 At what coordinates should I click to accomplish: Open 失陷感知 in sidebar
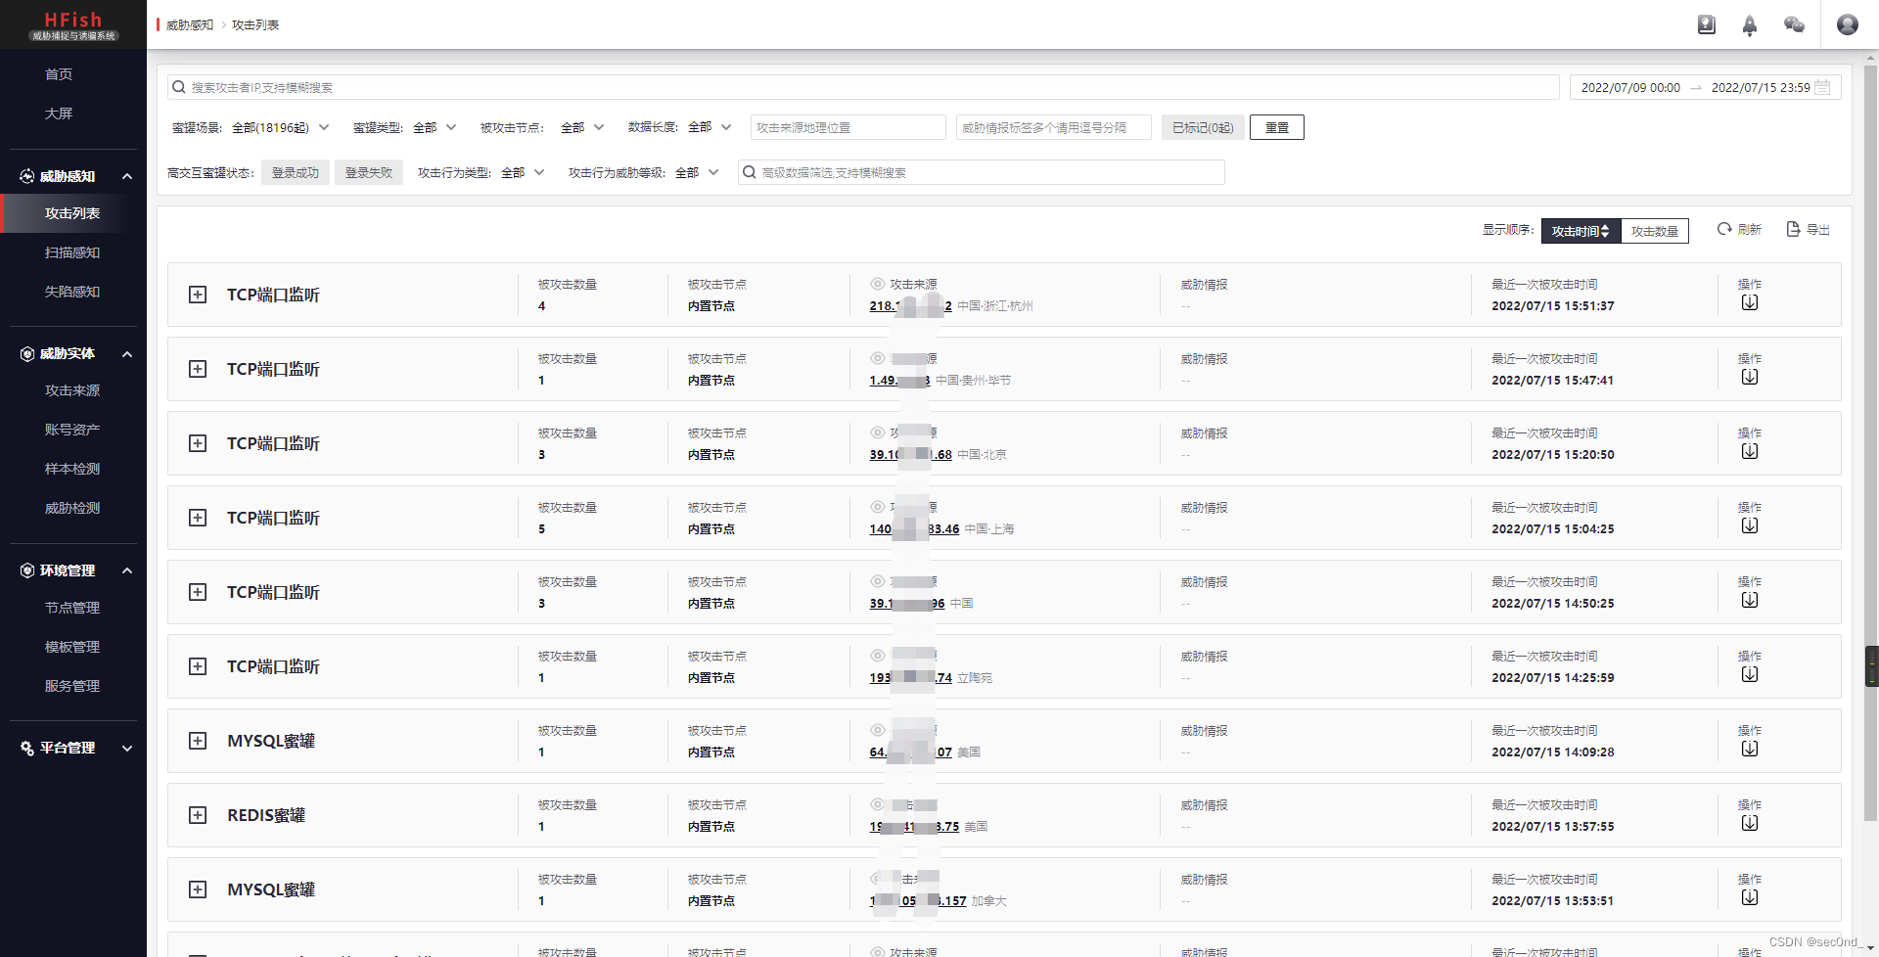pos(72,292)
